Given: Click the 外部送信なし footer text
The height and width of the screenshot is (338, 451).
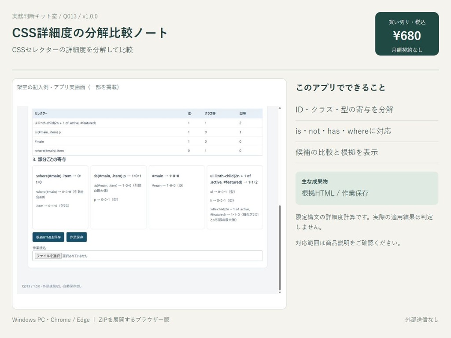Looking at the screenshot, I should (422, 320).
